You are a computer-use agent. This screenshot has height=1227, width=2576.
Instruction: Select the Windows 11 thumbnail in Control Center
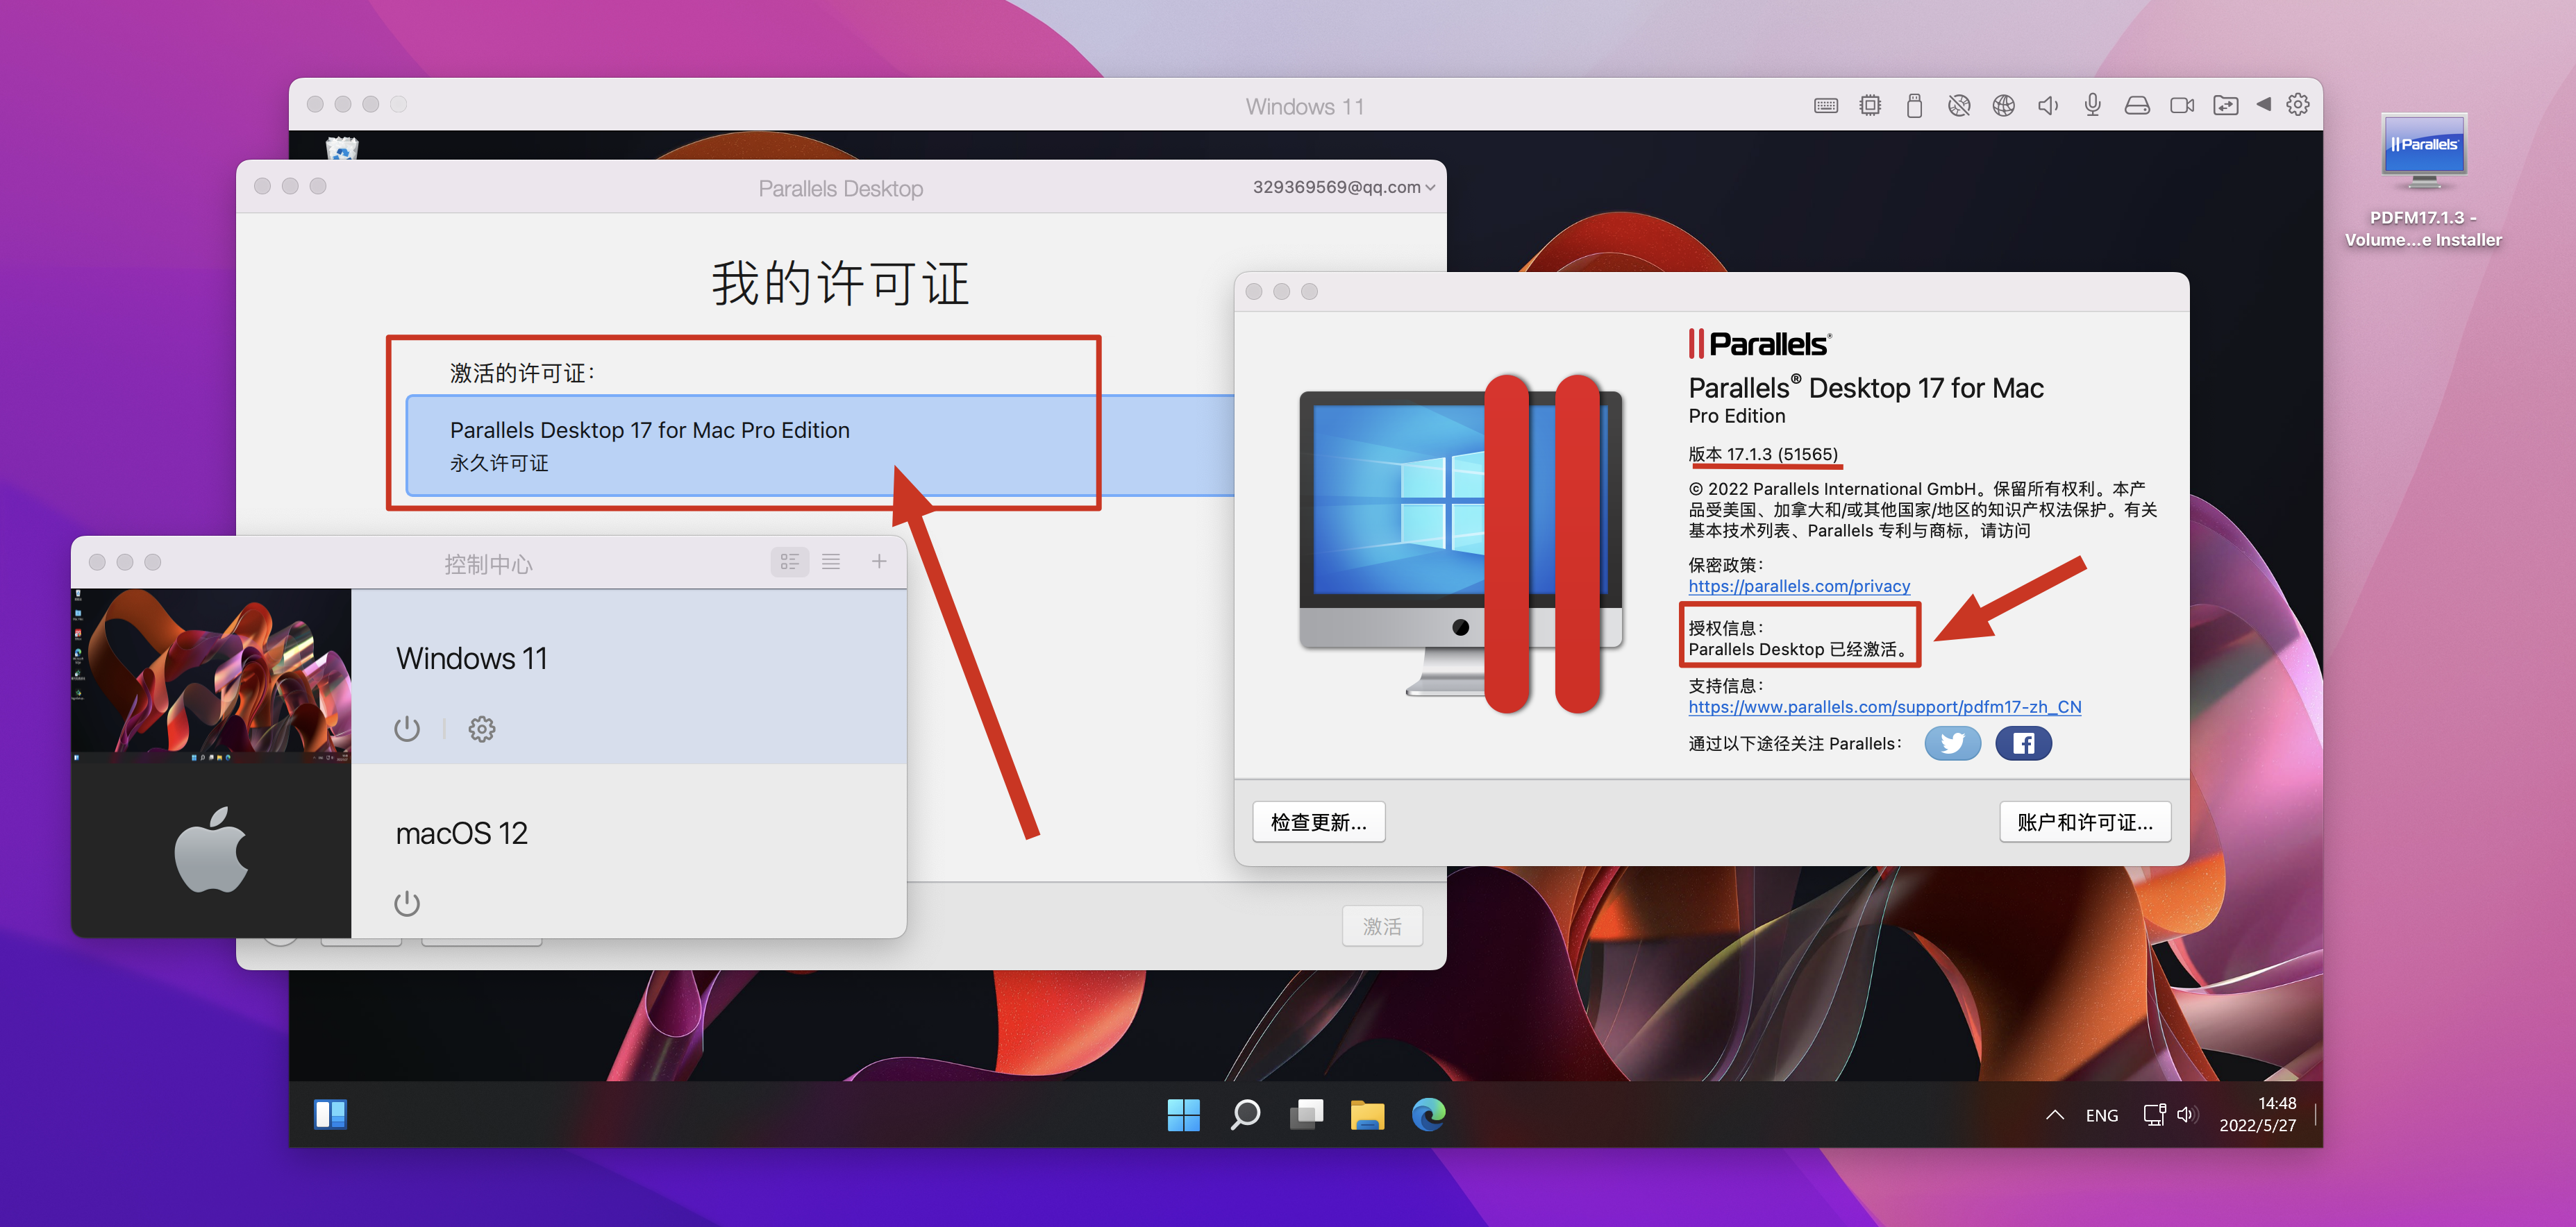pos(211,677)
